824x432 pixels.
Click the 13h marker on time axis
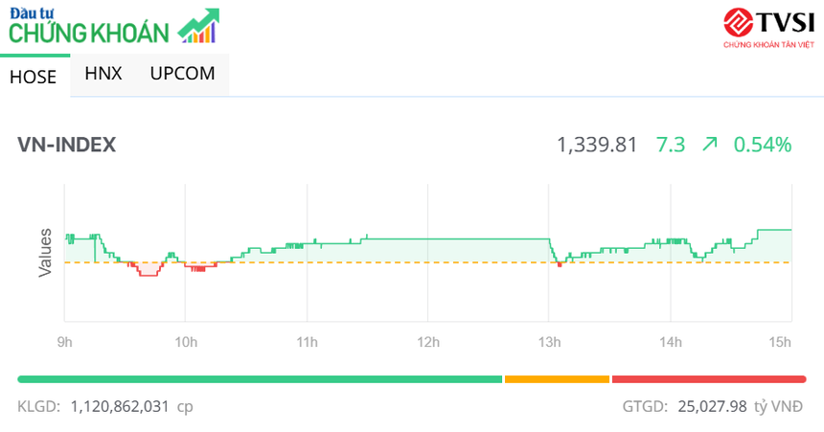(x=549, y=342)
